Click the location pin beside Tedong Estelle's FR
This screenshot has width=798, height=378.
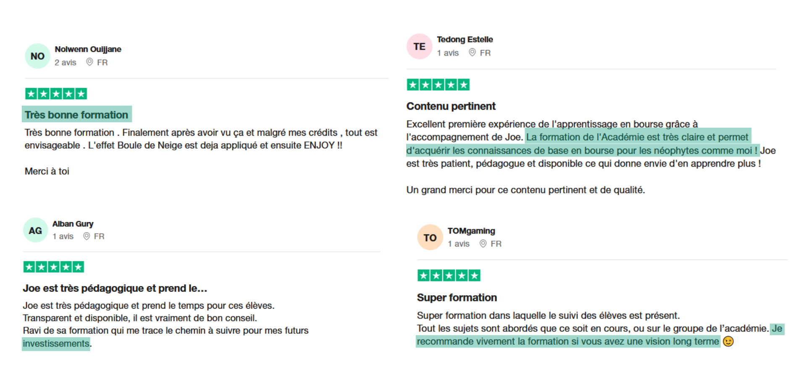[472, 52]
